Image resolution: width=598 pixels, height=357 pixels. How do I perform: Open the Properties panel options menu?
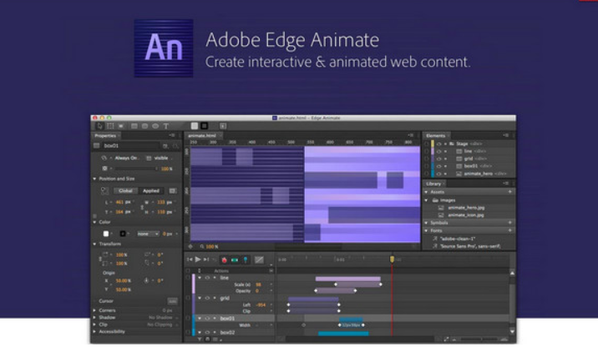point(172,135)
